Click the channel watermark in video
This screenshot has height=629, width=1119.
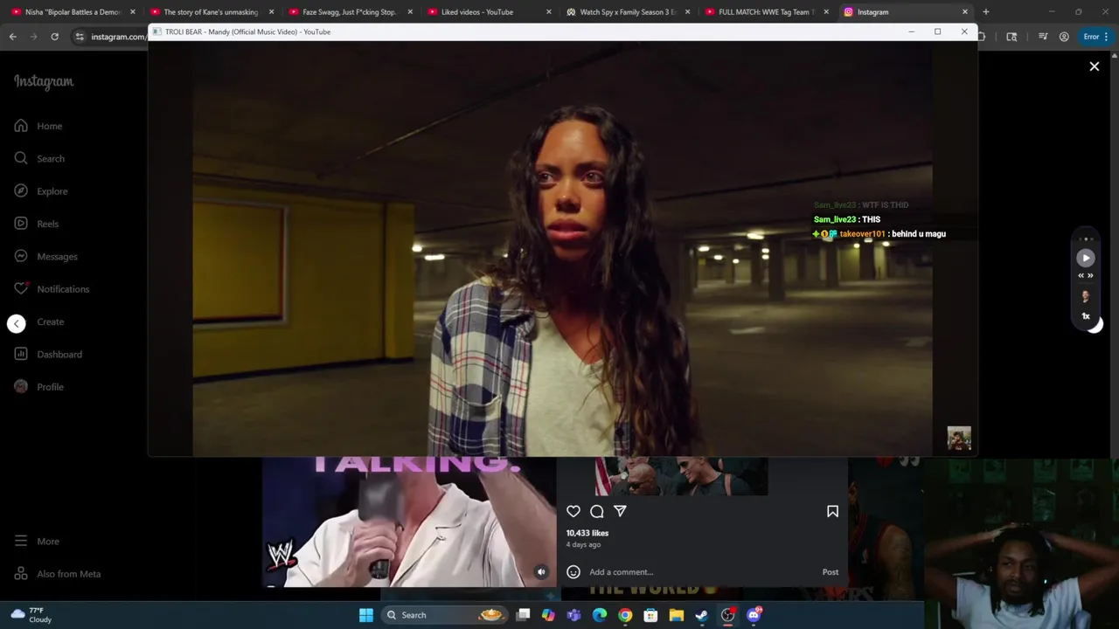(959, 439)
